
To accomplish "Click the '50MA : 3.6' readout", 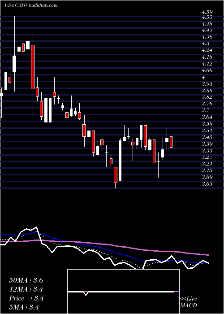I will pyautogui.click(x=26, y=280).
